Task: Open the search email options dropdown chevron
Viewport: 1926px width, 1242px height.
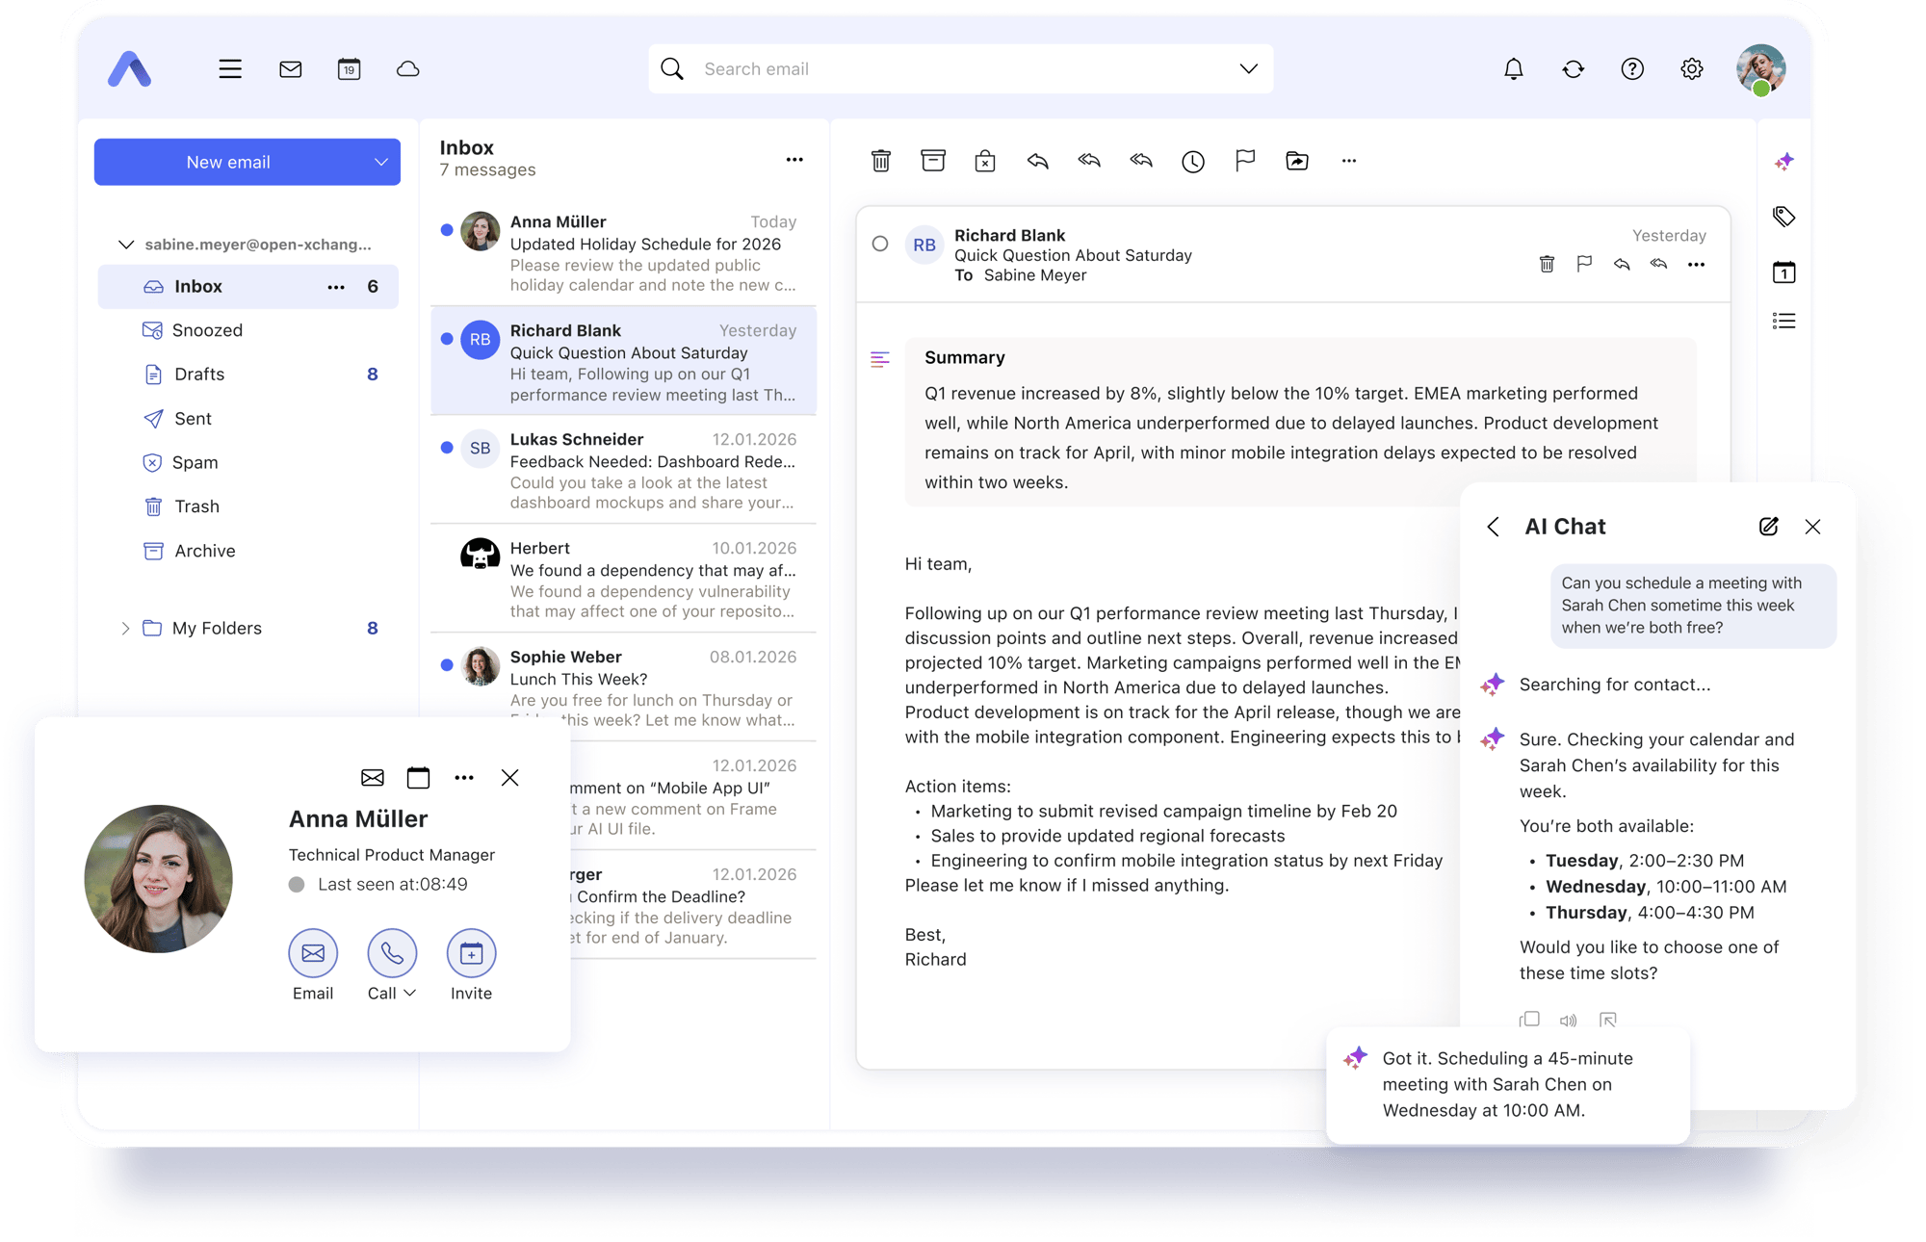Action: (x=1248, y=69)
